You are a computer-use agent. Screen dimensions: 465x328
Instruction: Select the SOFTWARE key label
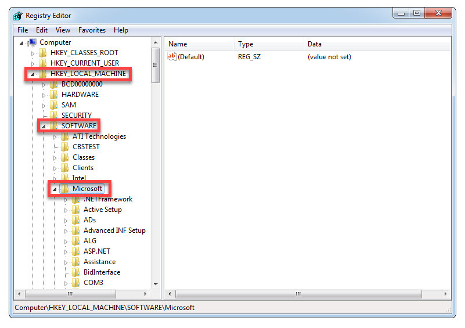(79, 126)
